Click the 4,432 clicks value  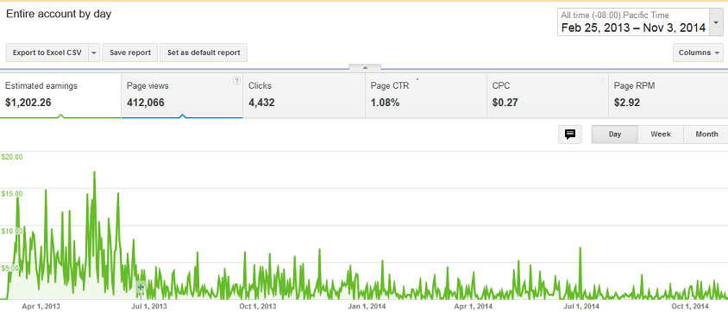tap(261, 103)
